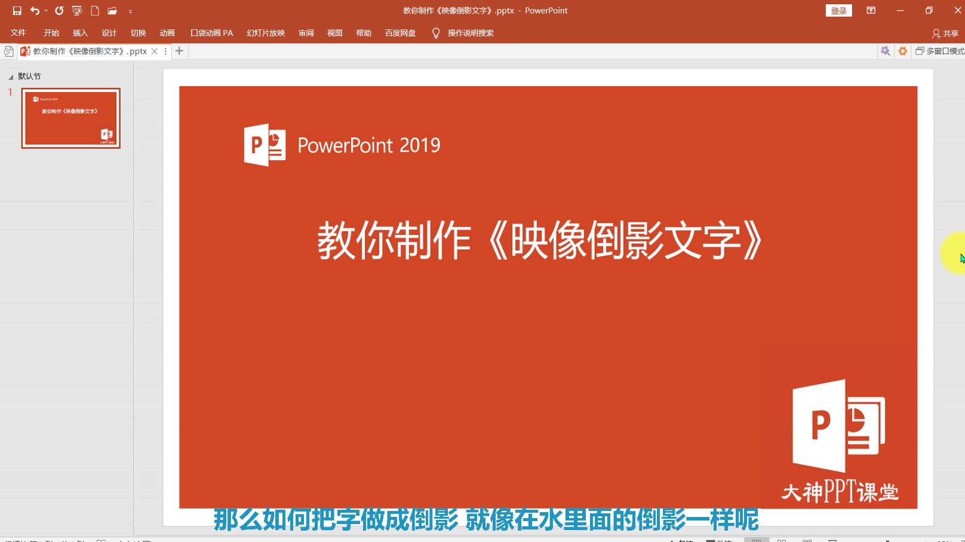The width and height of the screenshot is (965, 542).
Task: Switch to the 开始 ribbon tab
Action: point(51,33)
